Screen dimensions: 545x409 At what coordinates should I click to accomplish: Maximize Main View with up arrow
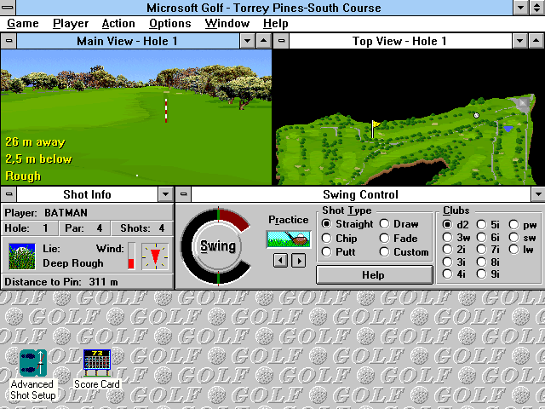click(264, 41)
